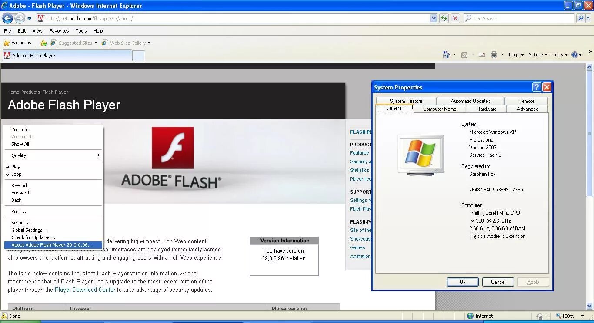This screenshot has height=323, width=594.
Task: Click the System Properties help question button
Action: pos(537,87)
